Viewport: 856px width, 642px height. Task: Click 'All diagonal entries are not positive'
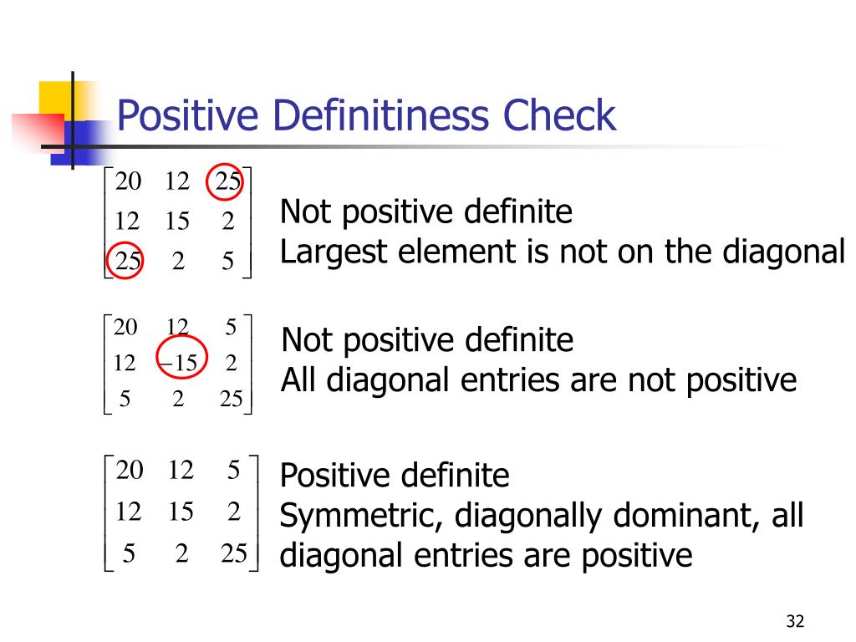pos(539,380)
